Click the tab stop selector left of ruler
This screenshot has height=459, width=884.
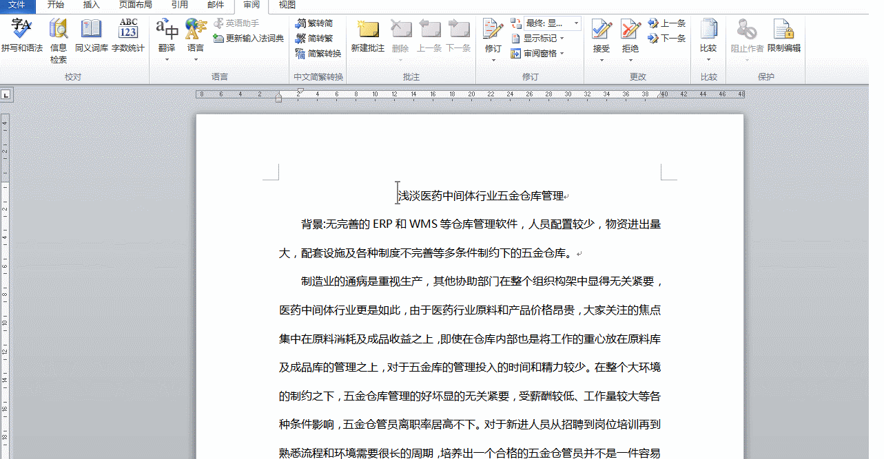pyautogui.click(x=6, y=94)
